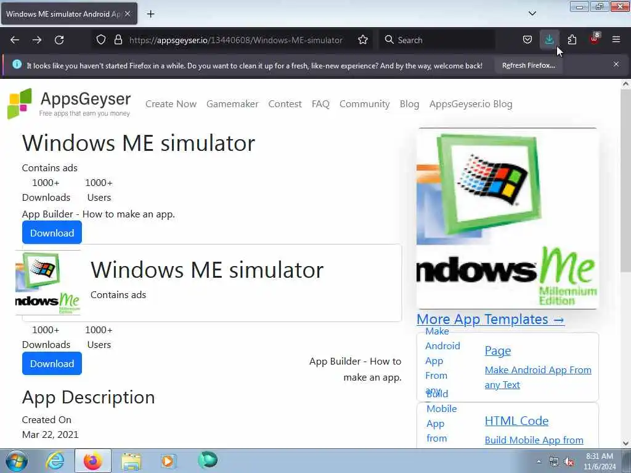631x473 pixels.
Task: Open the network tray icon
Action: tap(554, 462)
